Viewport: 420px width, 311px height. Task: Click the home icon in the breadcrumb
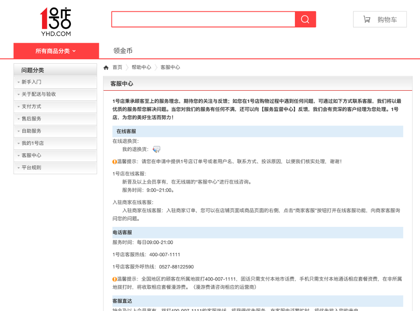pos(106,67)
